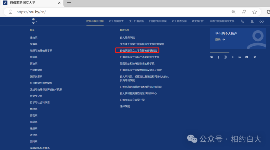This screenshot has height=150, width=270.
Task: Click the 学生的个人账户 account card
Action: tap(238, 38)
